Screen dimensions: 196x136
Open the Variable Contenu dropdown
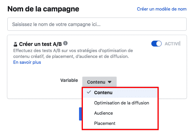(x=99, y=82)
